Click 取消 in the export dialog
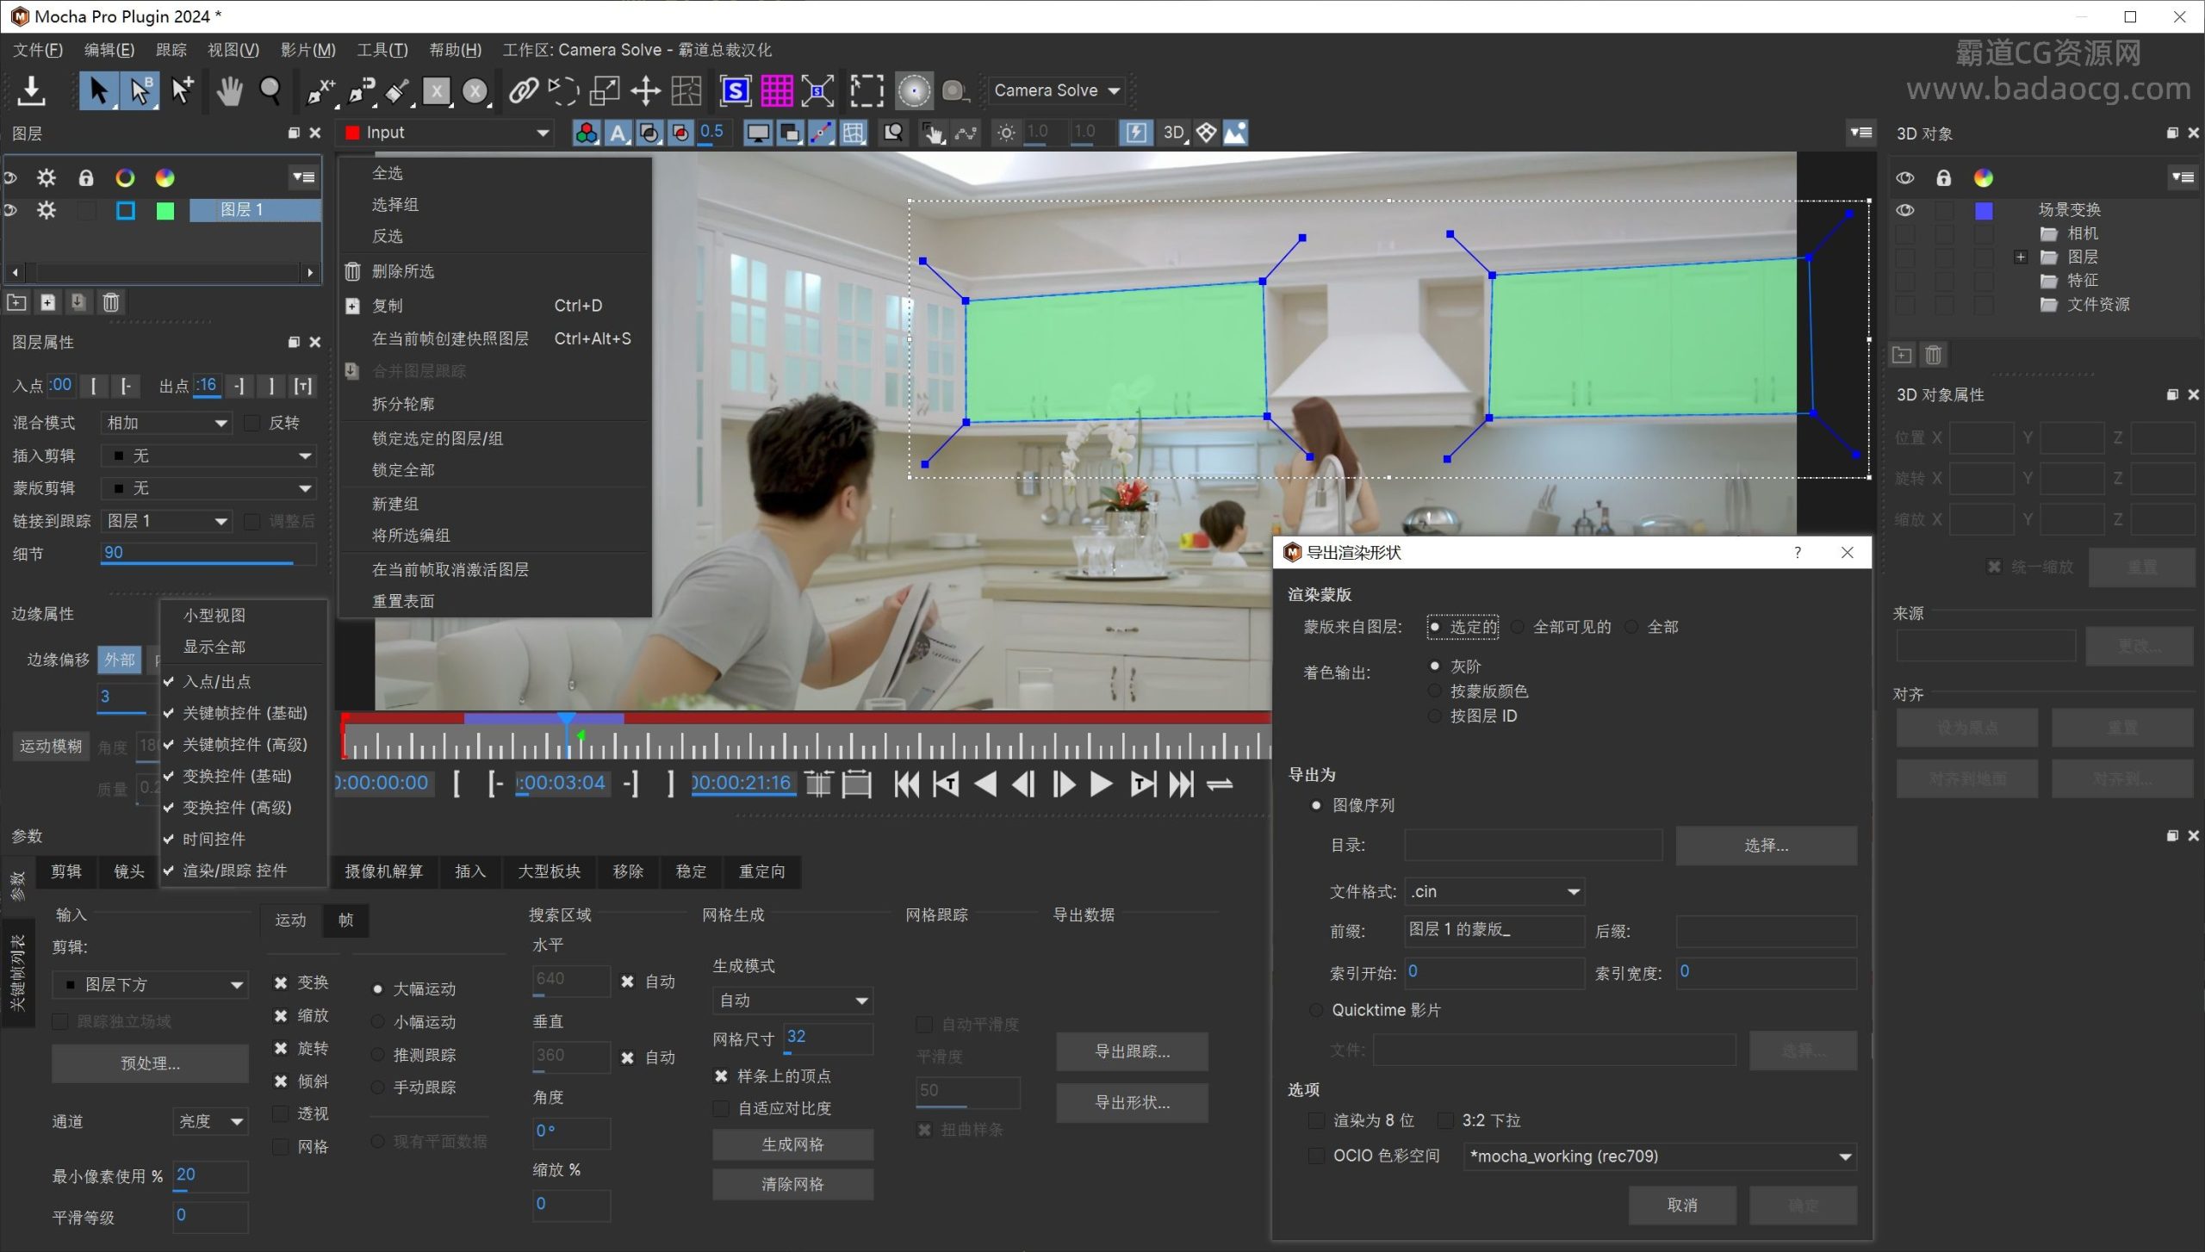The width and height of the screenshot is (2205, 1252). click(x=1682, y=1205)
